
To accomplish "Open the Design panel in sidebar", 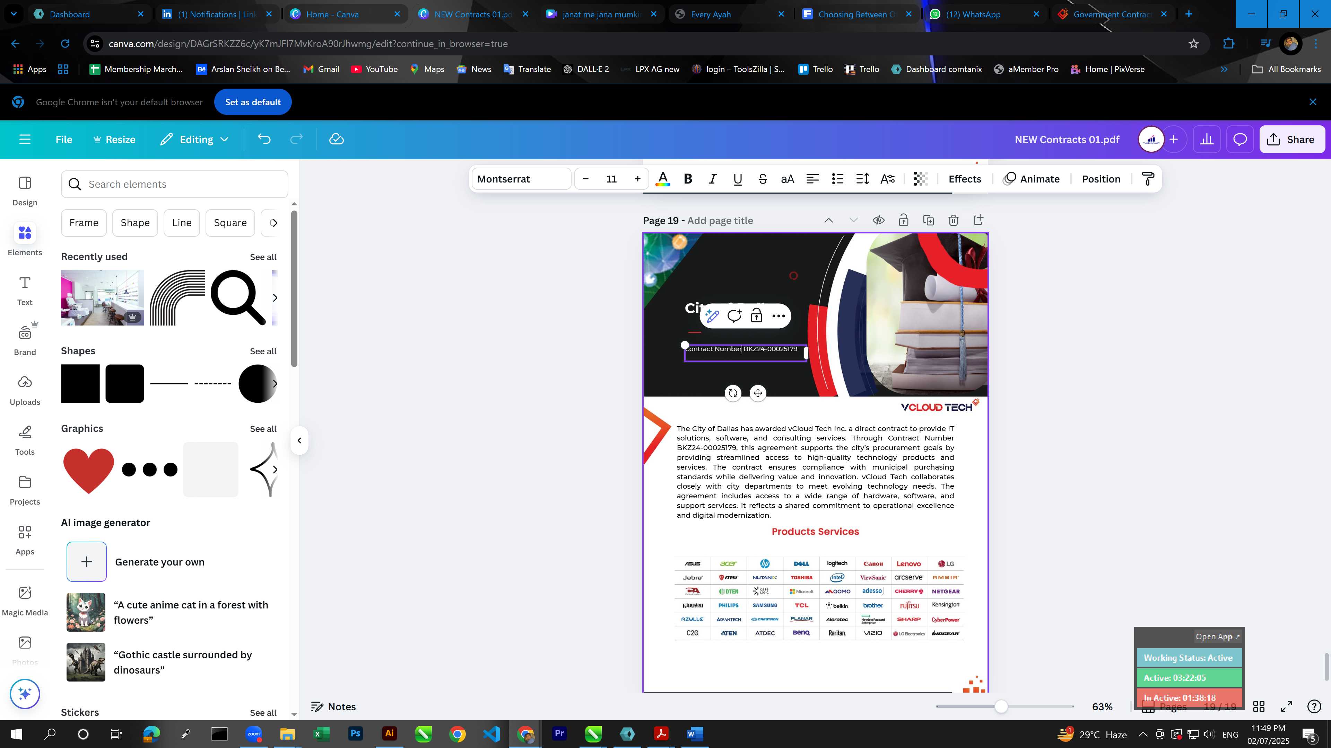I will coord(25,191).
